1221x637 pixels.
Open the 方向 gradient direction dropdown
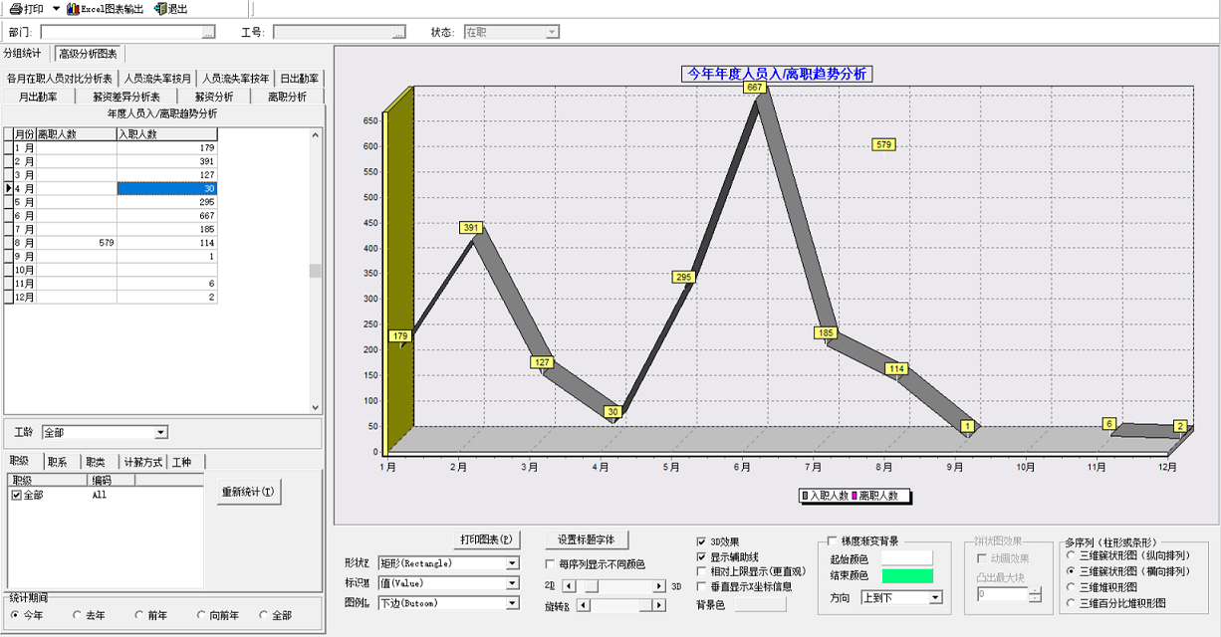click(x=935, y=598)
